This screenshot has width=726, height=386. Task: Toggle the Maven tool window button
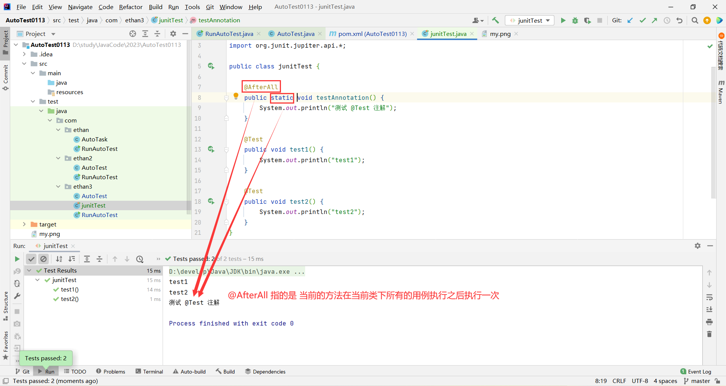tap(721, 92)
